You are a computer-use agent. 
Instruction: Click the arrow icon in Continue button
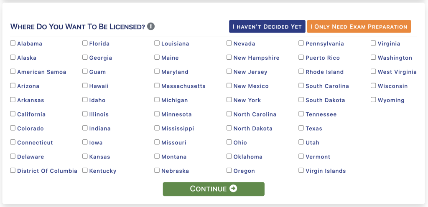pyautogui.click(x=233, y=189)
